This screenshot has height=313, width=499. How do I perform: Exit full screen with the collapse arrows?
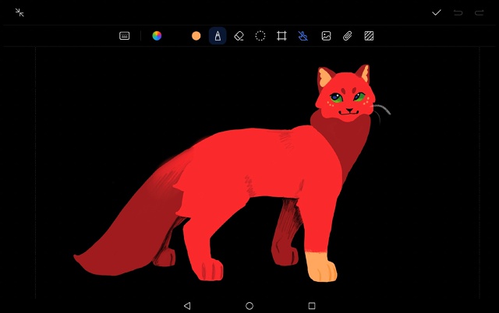click(x=19, y=12)
